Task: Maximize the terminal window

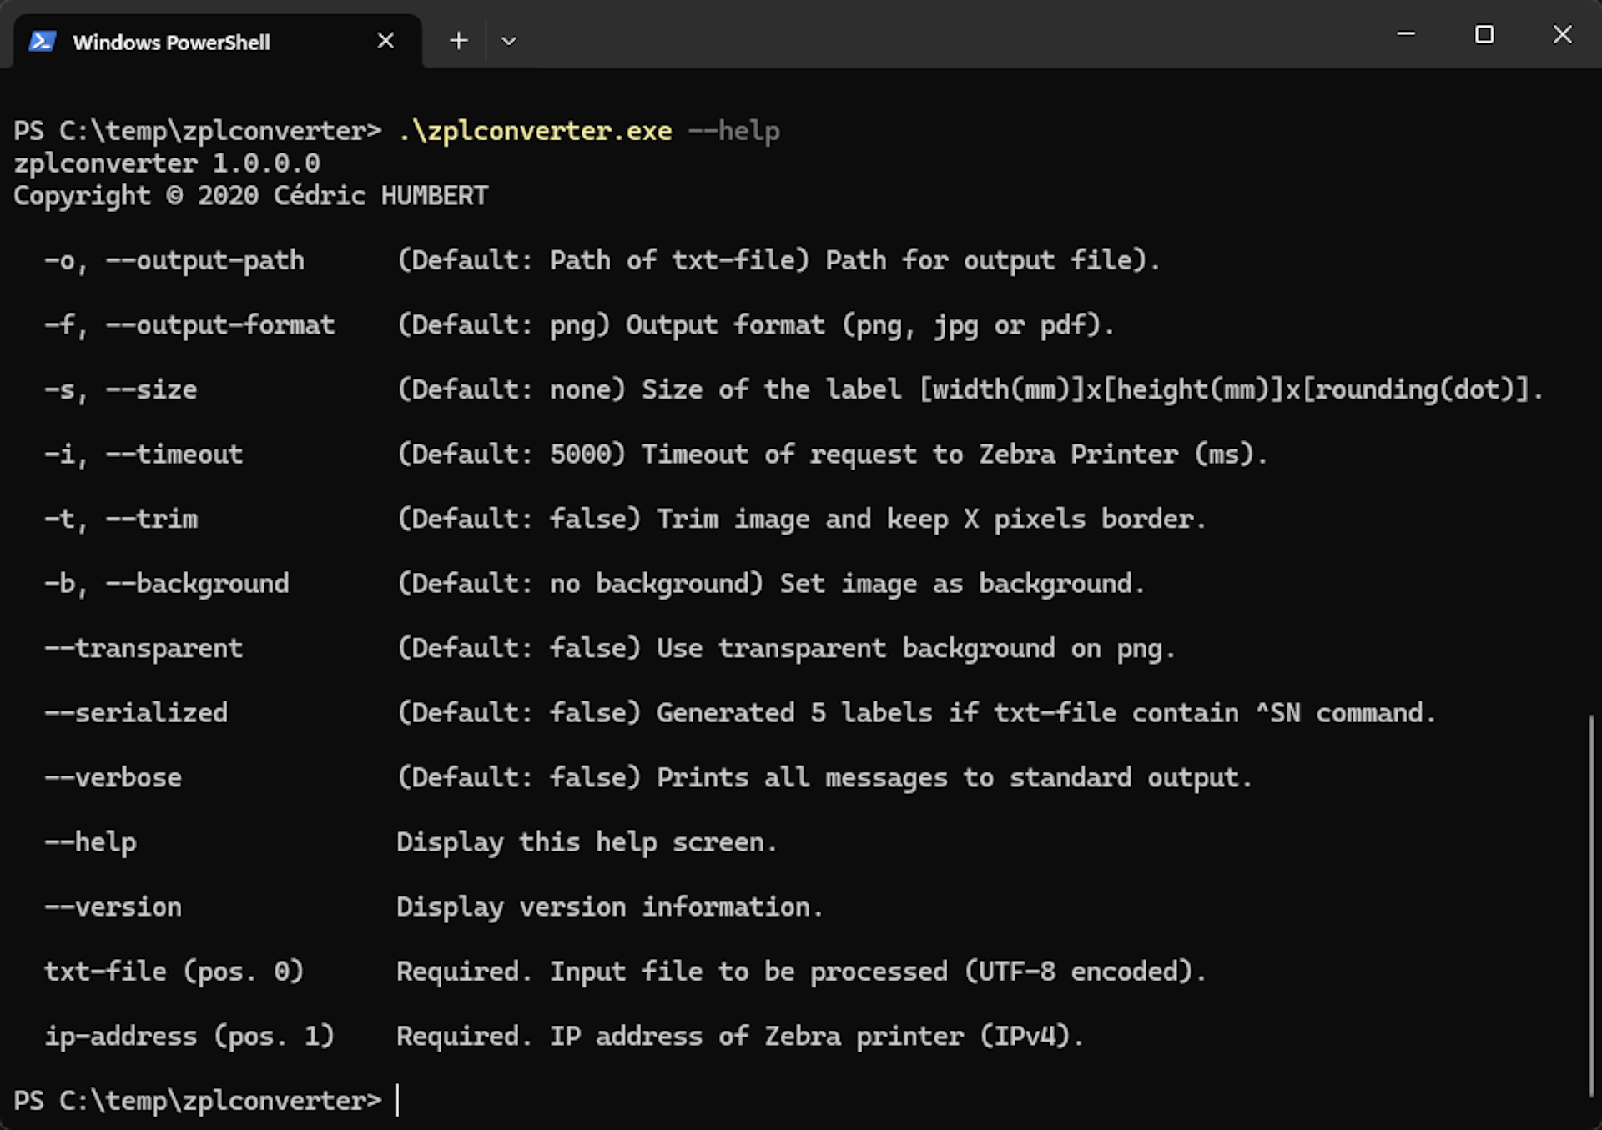Action: [x=1484, y=34]
